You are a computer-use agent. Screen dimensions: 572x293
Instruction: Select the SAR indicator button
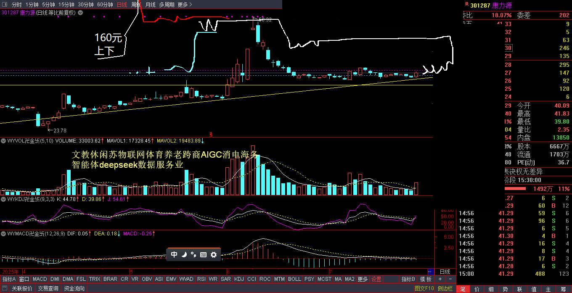point(226,279)
